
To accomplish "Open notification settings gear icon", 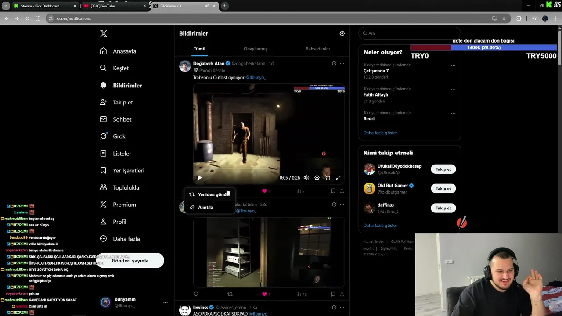I will pyautogui.click(x=342, y=33).
